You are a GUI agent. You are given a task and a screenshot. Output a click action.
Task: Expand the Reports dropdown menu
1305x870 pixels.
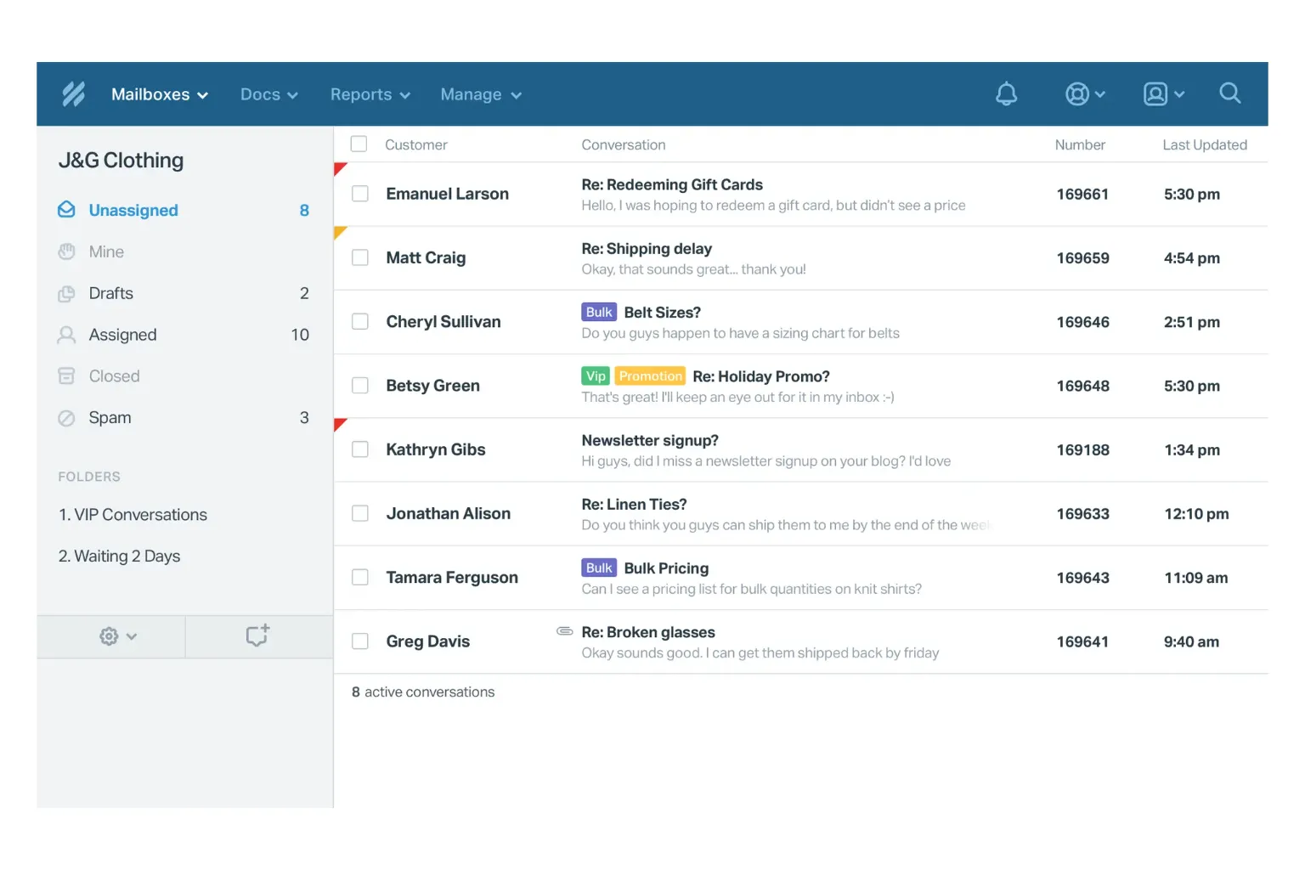point(370,94)
